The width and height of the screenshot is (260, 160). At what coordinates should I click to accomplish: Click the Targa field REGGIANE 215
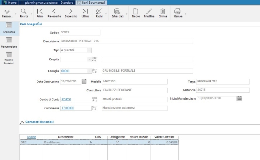coord(223,82)
